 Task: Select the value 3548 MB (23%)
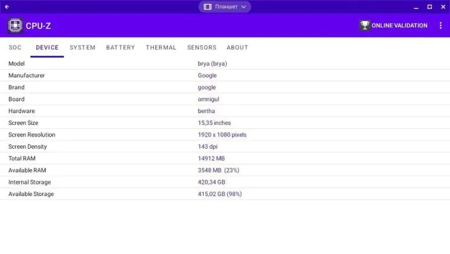coord(219,171)
